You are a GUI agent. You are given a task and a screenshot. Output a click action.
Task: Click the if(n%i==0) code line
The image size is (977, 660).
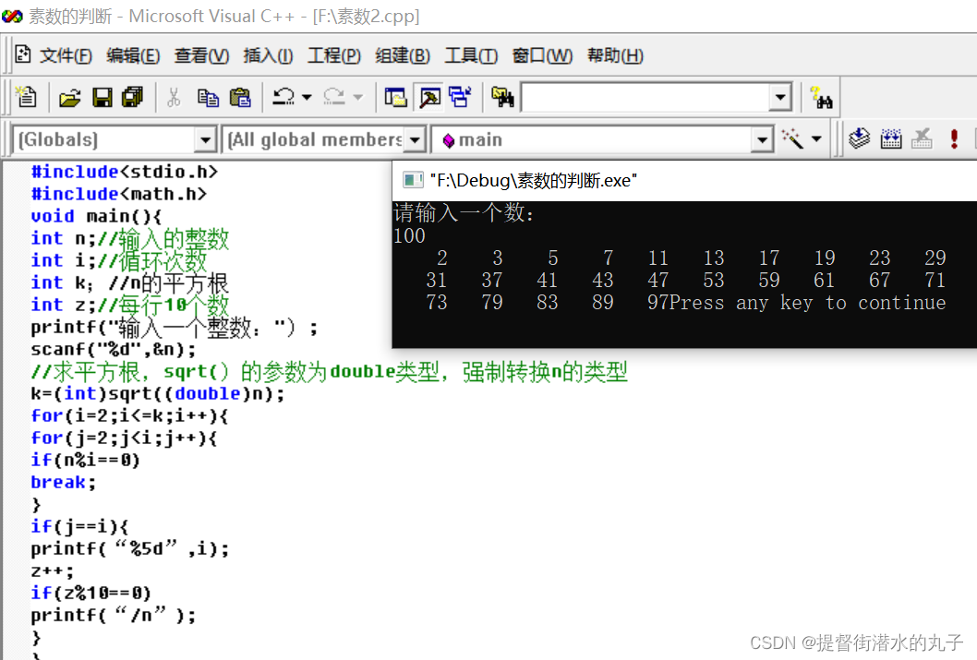coord(85,460)
